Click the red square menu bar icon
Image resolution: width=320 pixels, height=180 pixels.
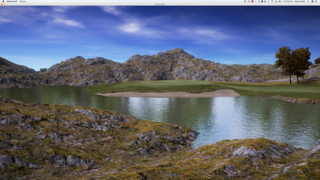(x=252, y=1)
